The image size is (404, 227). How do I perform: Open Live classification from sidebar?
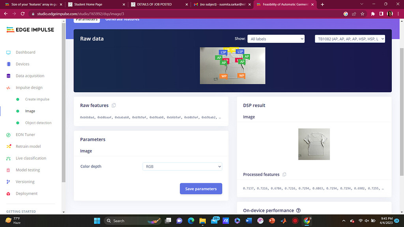click(31, 158)
